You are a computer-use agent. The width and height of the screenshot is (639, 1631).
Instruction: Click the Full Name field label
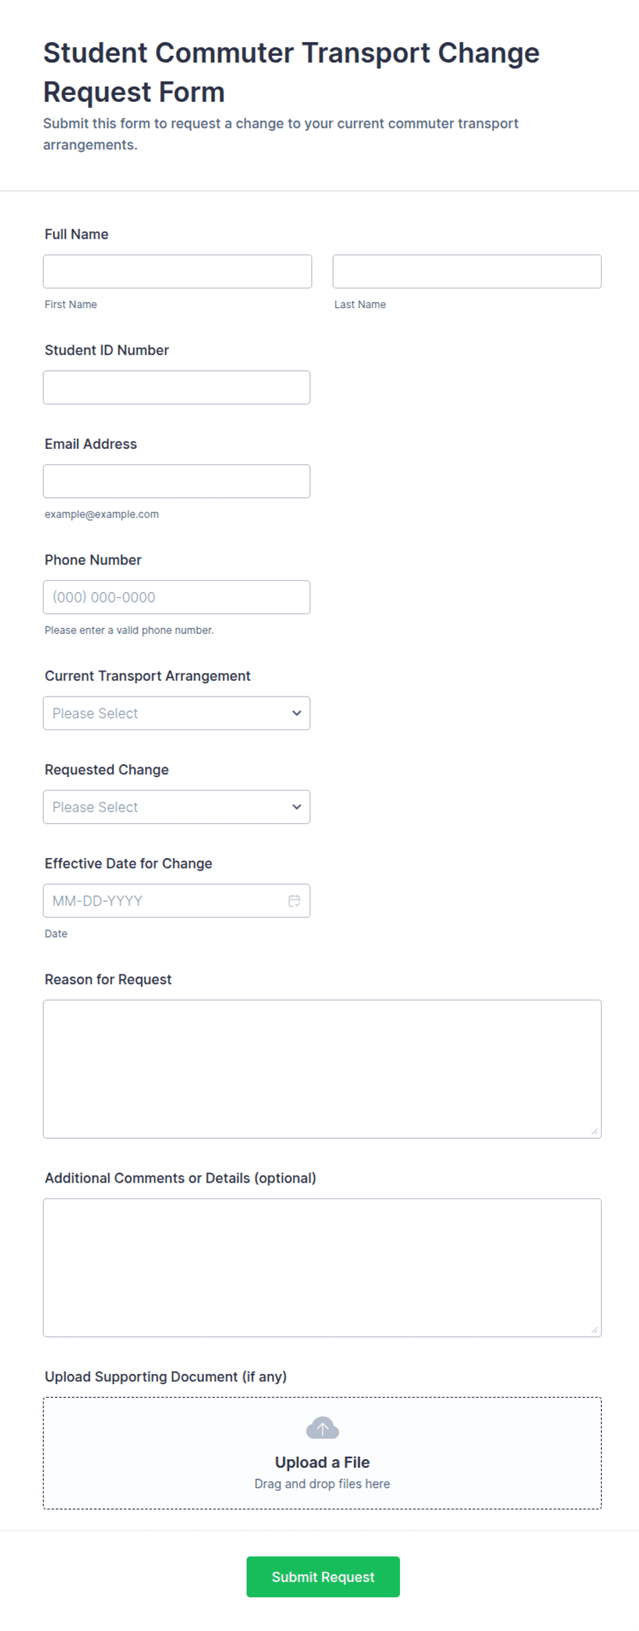tap(76, 234)
